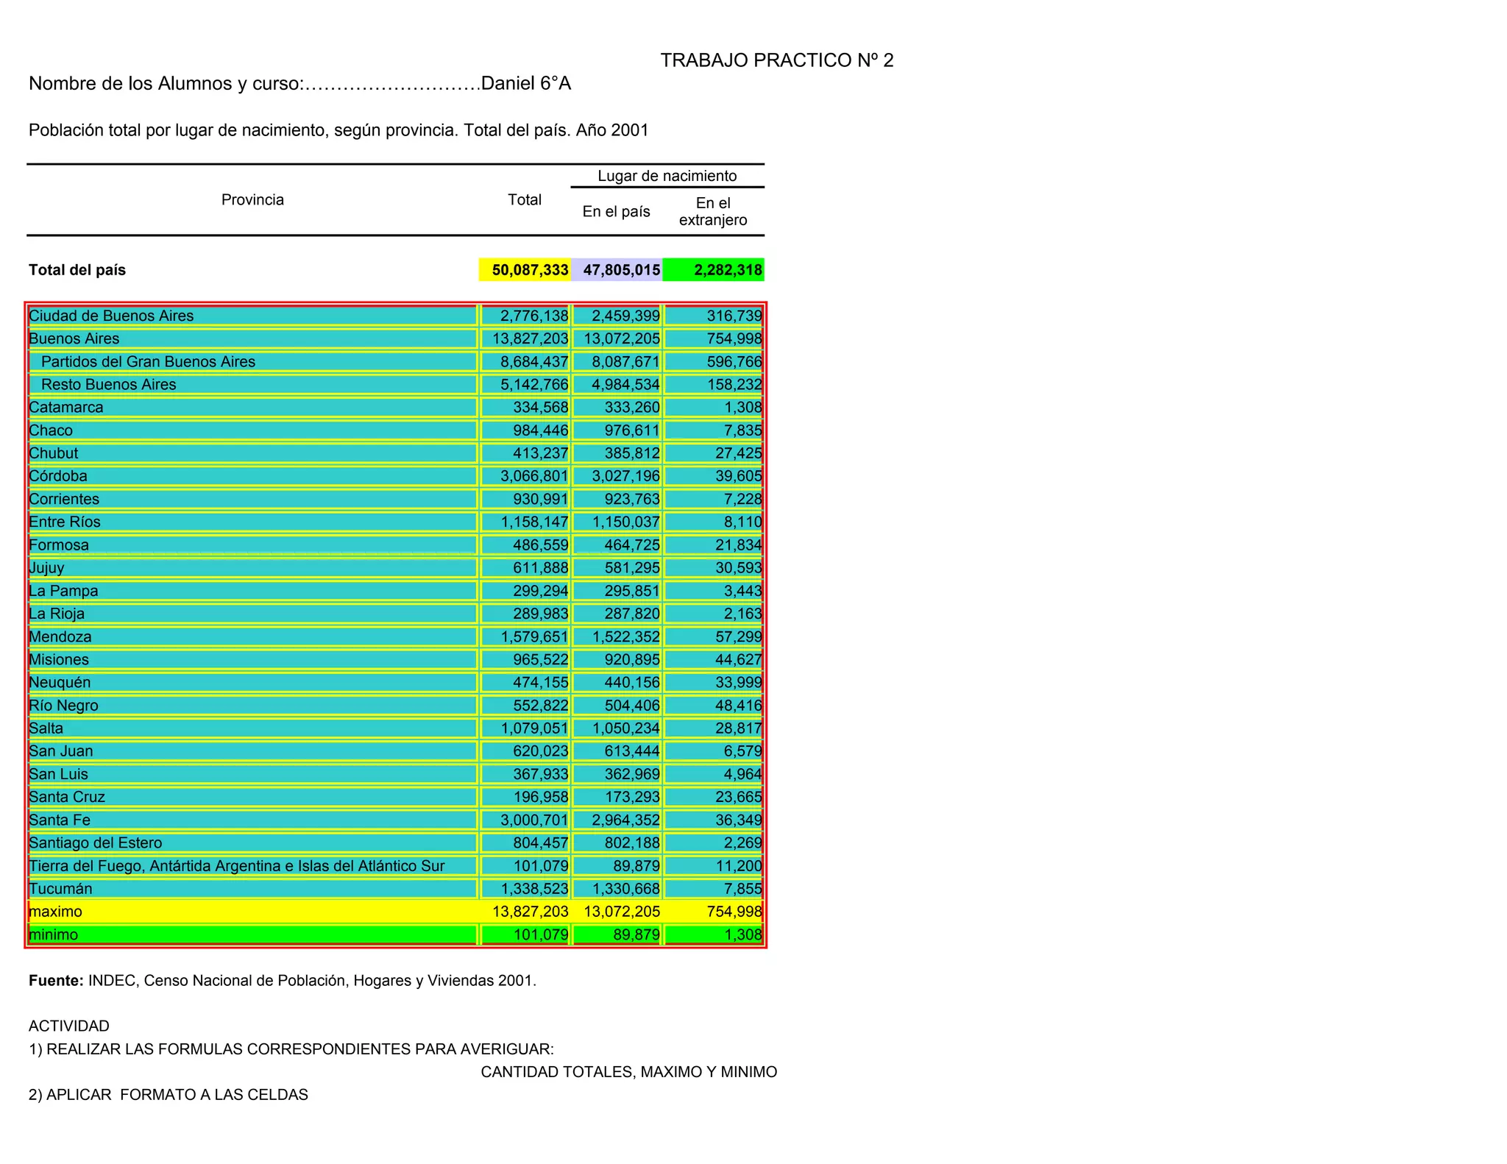Select Mendoza's foreign-born value 57,299
Image resolution: width=1507 pixels, height=1164 pixels.
coord(738,636)
